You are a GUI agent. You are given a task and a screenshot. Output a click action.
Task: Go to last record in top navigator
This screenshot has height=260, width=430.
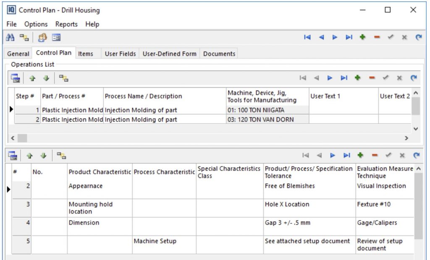tap(349, 37)
